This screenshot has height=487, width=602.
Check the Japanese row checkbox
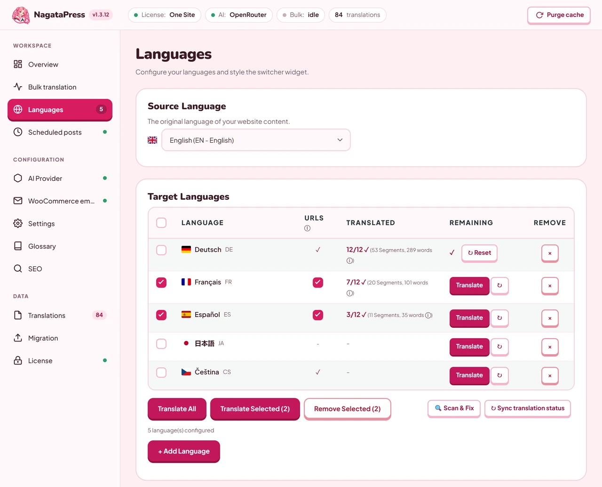pos(161,344)
